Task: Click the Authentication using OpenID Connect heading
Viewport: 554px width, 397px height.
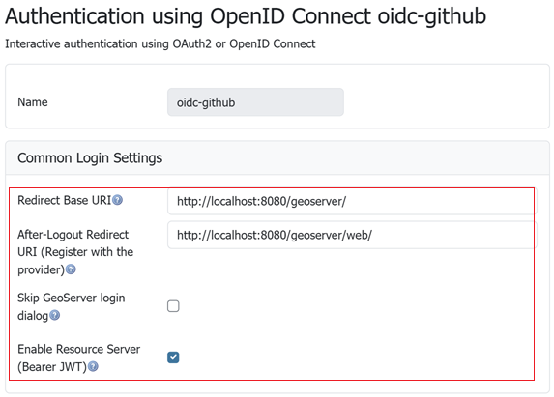Action: [246, 16]
